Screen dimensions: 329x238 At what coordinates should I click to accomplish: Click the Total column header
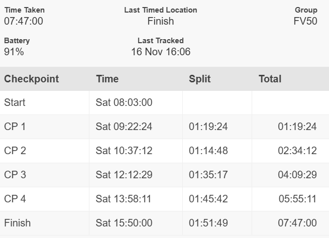point(270,79)
